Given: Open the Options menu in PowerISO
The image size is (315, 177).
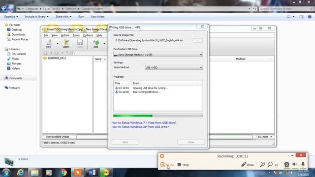Looking at the screenshot, I should coord(88,35).
